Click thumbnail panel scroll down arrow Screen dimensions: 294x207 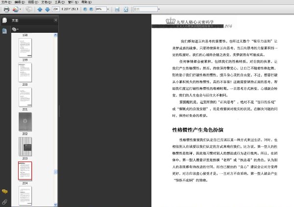coord(55,205)
